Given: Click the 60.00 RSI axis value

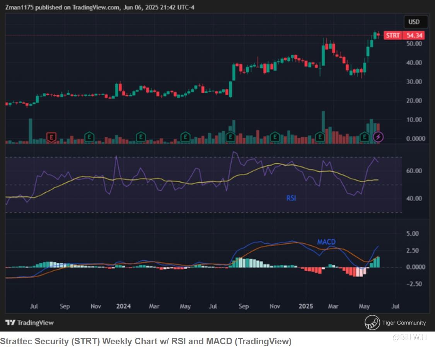Looking at the screenshot, I should (x=414, y=171).
